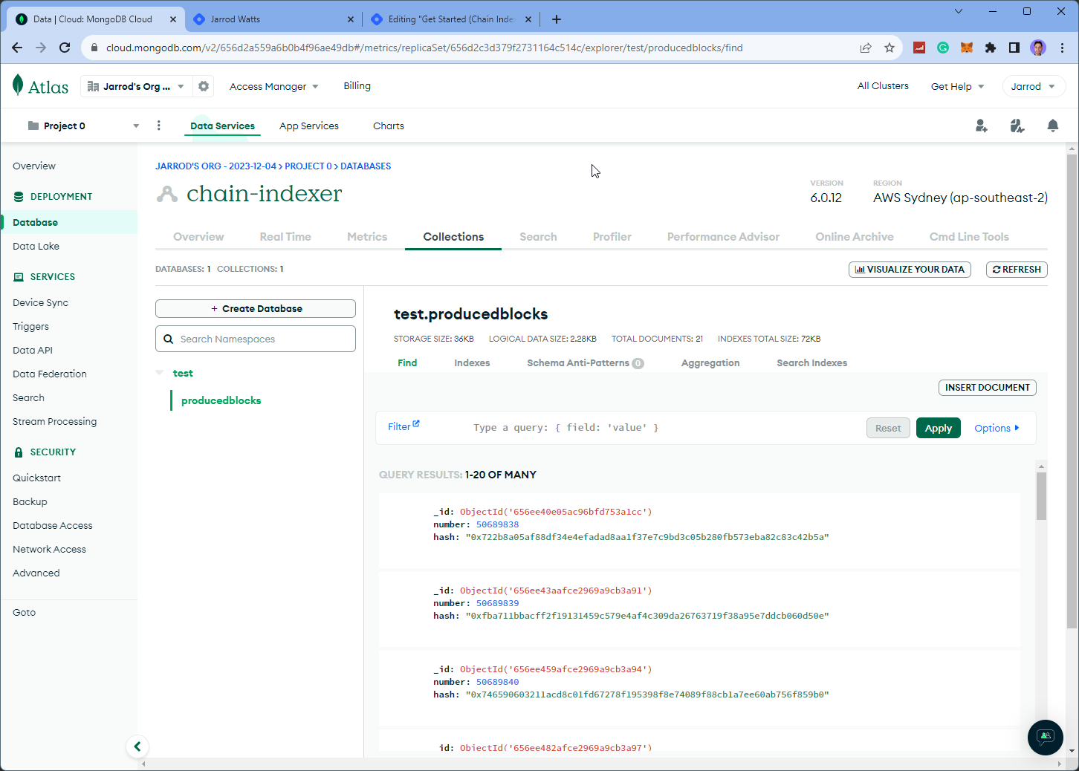Open the Profiler tab
Viewport: 1079px width, 771px height.
pos(612,236)
